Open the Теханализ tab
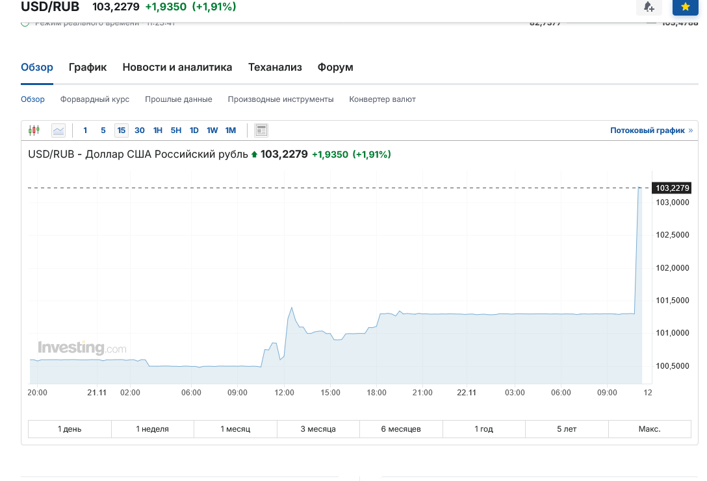This screenshot has height=481, width=707. [275, 68]
